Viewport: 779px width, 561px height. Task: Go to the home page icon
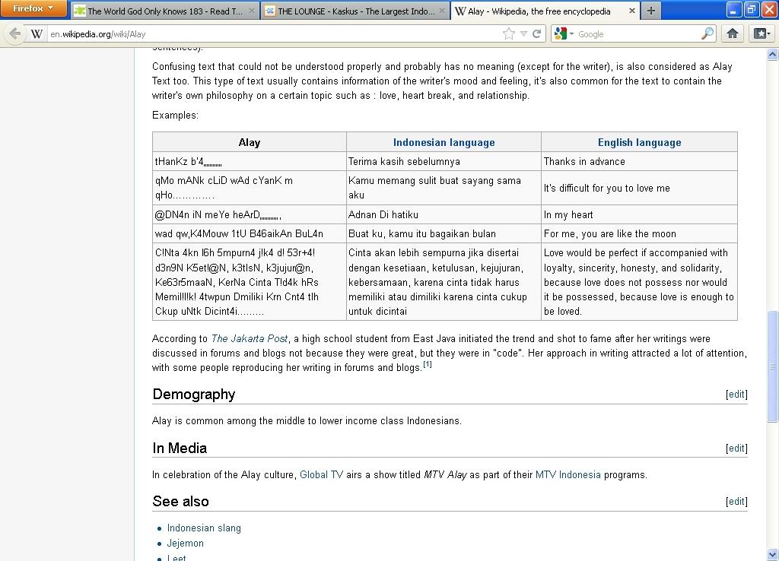coord(733,33)
